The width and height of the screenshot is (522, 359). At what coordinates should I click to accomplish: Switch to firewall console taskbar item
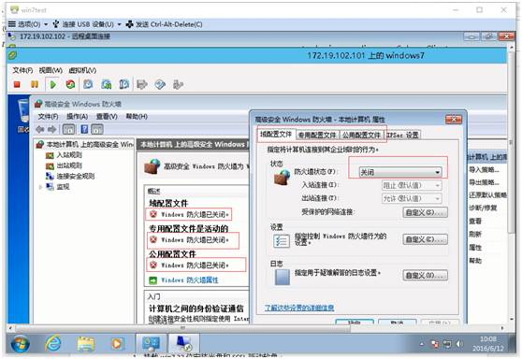point(151,343)
